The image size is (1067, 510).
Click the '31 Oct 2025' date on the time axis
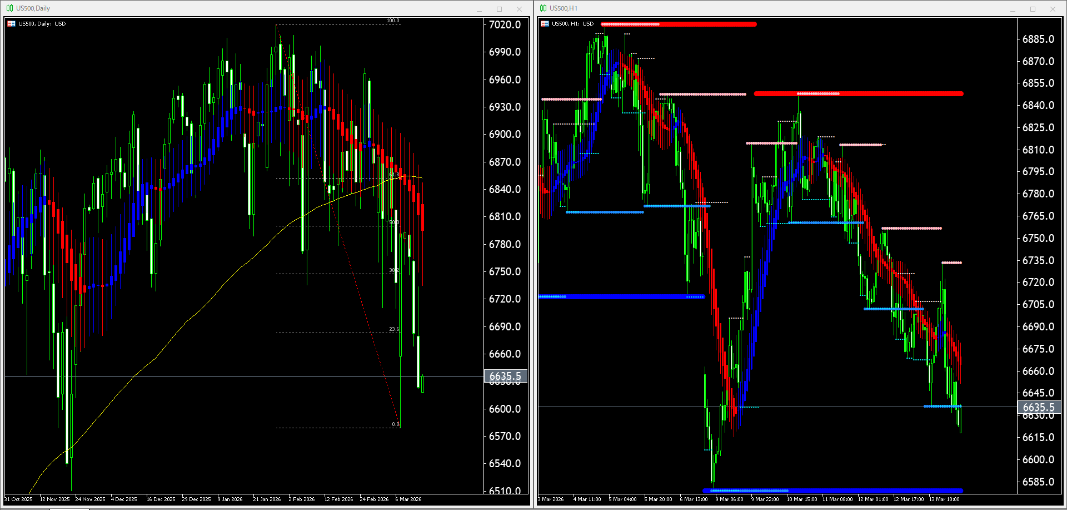click(18, 499)
